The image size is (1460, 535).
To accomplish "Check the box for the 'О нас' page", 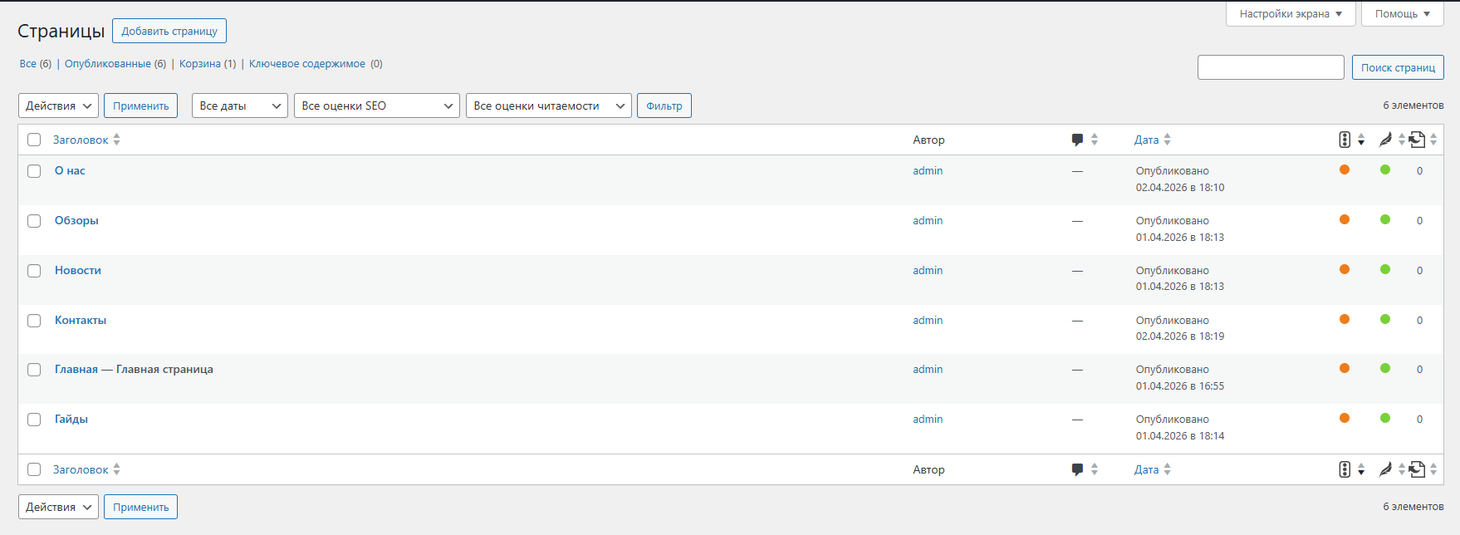I will [x=34, y=171].
